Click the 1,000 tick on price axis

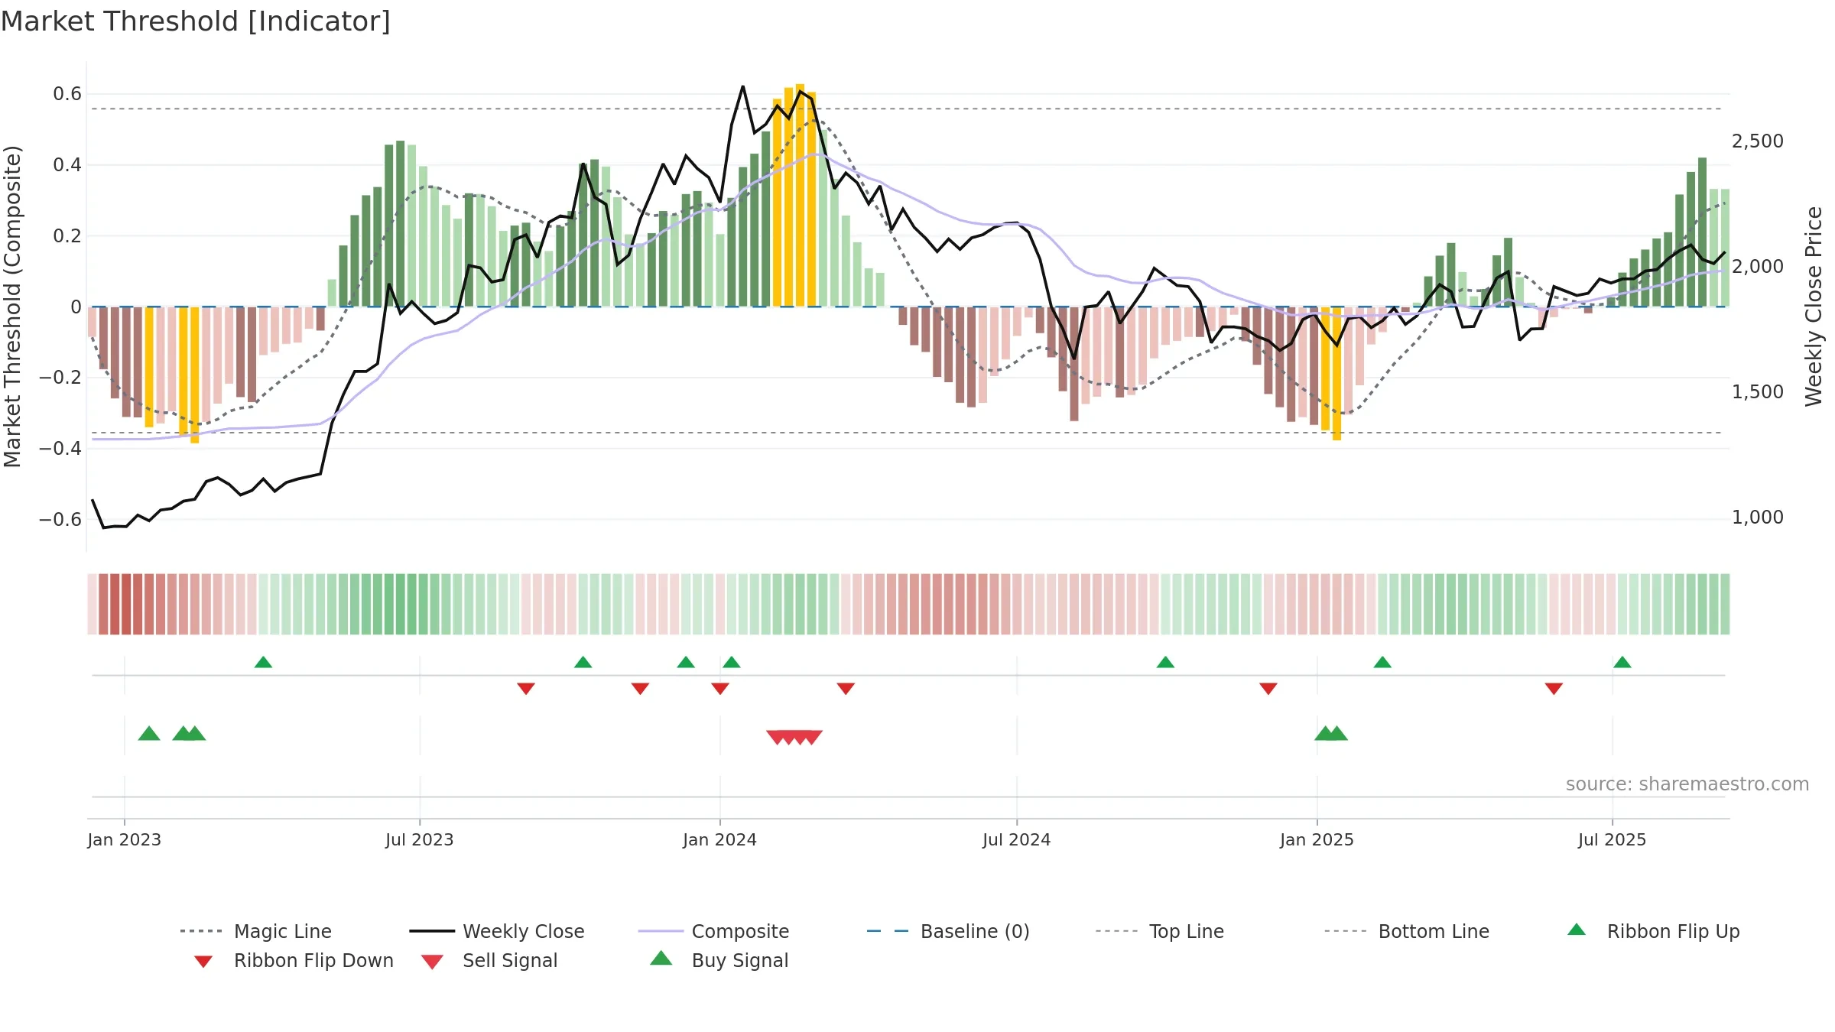1758,518
